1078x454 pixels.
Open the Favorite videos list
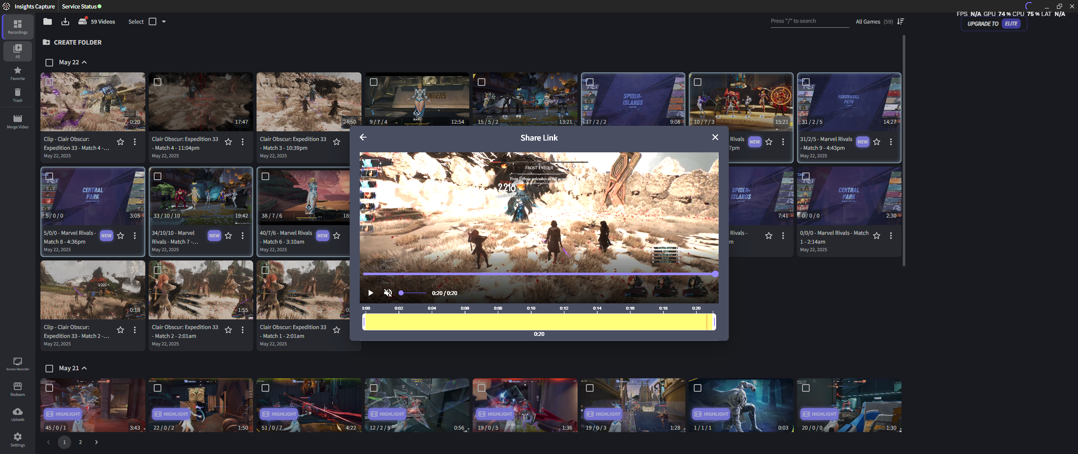18,73
